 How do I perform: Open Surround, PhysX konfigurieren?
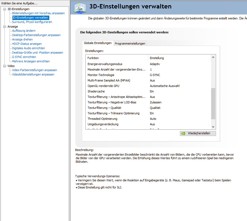coord(32,22)
